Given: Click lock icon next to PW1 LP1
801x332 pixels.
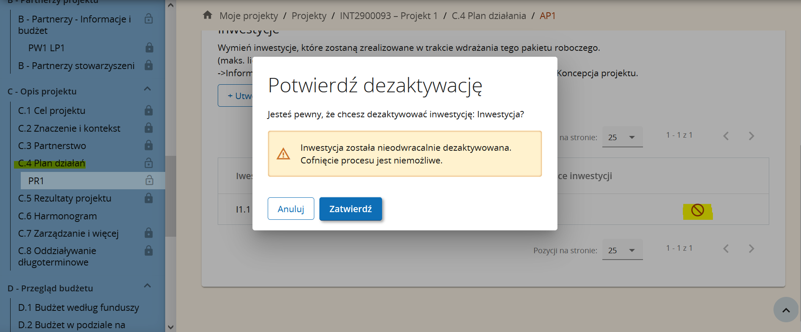Looking at the screenshot, I should pyautogui.click(x=149, y=47).
